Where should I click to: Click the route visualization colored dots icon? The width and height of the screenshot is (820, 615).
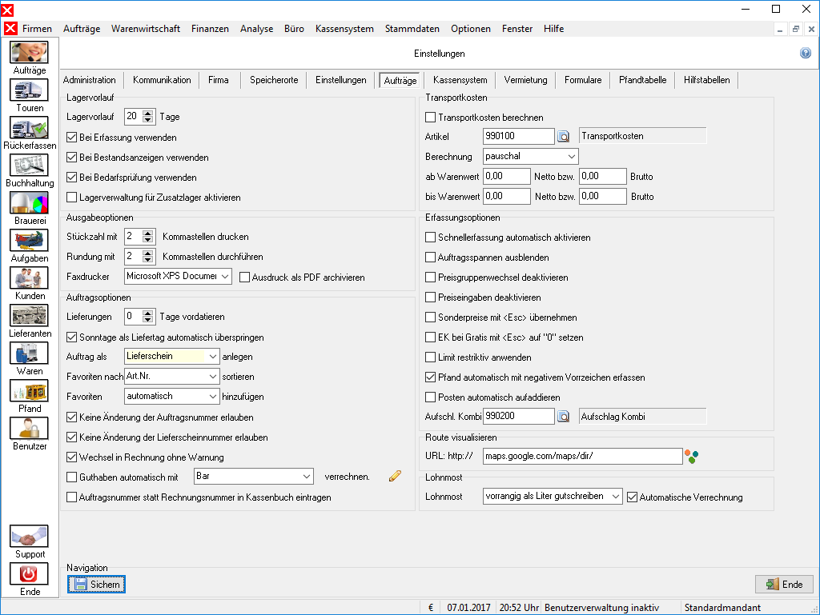pyautogui.click(x=691, y=457)
